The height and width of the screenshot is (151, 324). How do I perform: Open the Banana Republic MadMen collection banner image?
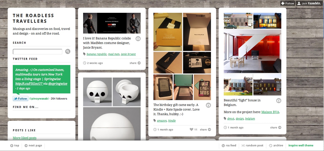pyautogui.click(x=112, y=23)
